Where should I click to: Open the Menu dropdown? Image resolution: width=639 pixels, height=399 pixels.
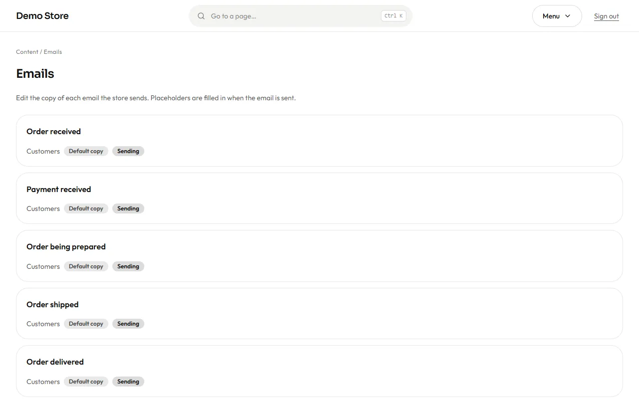click(557, 16)
